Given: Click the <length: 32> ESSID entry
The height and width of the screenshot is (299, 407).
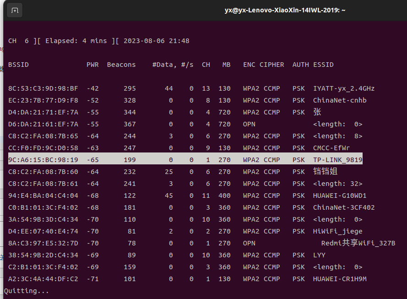Looking at the screenshot, I should tap(338, 184).
